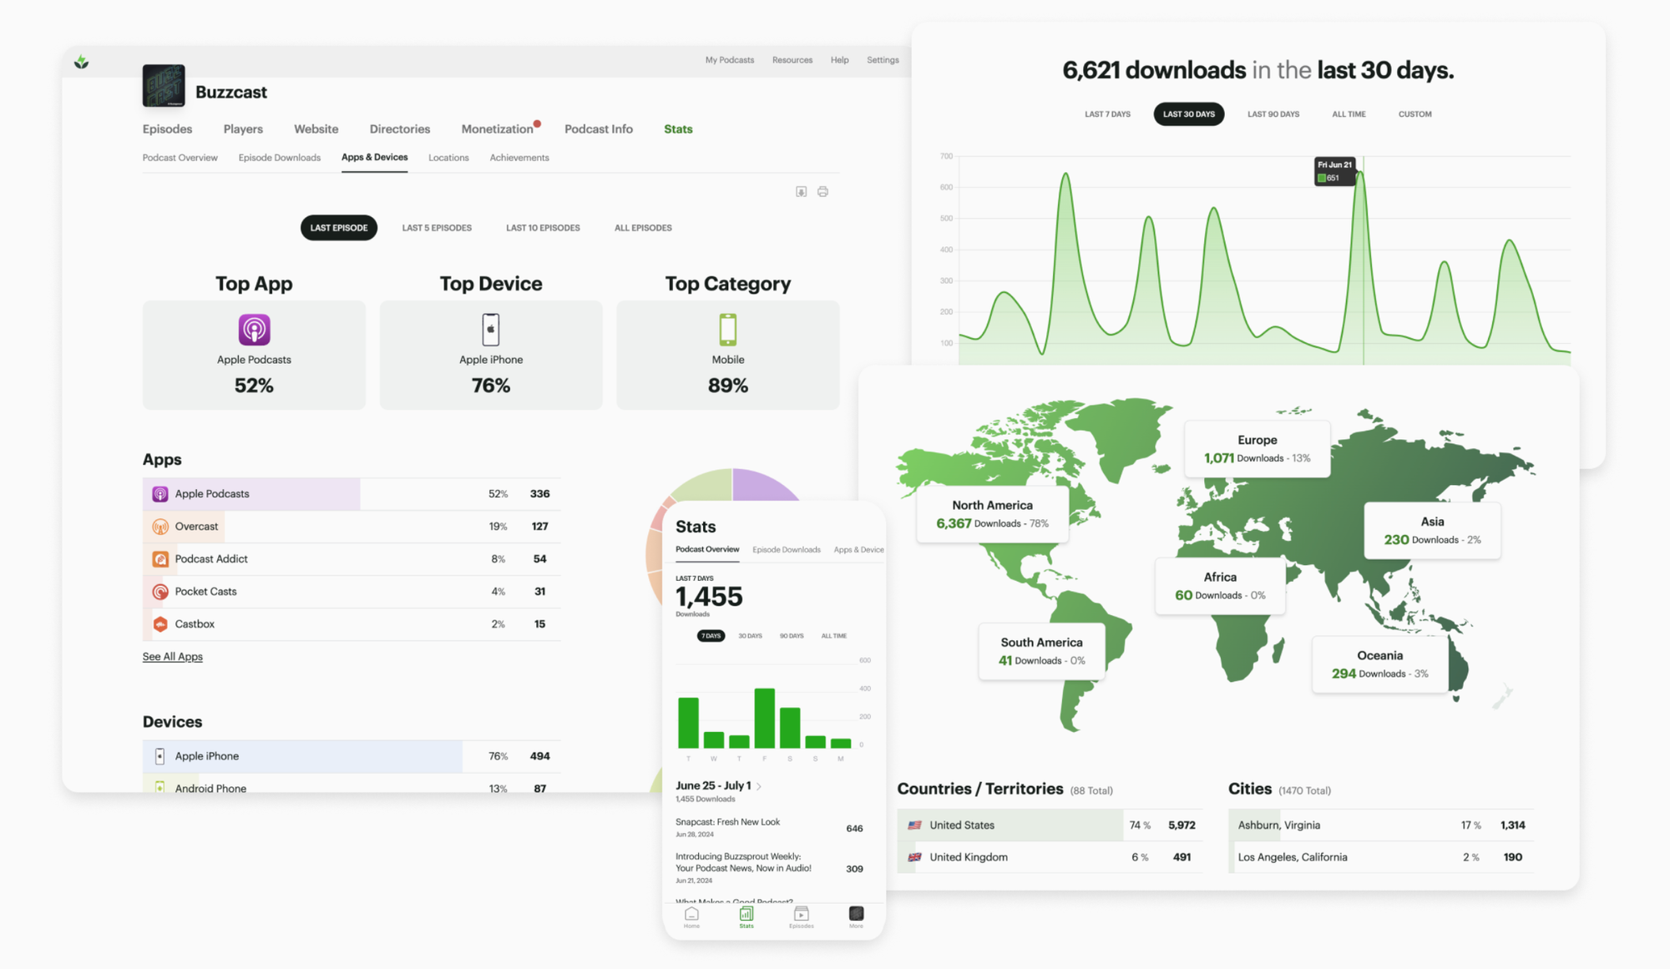Click the download export icon
The width and height of the screenshot is (1670, 969).
tap(801, 192)
